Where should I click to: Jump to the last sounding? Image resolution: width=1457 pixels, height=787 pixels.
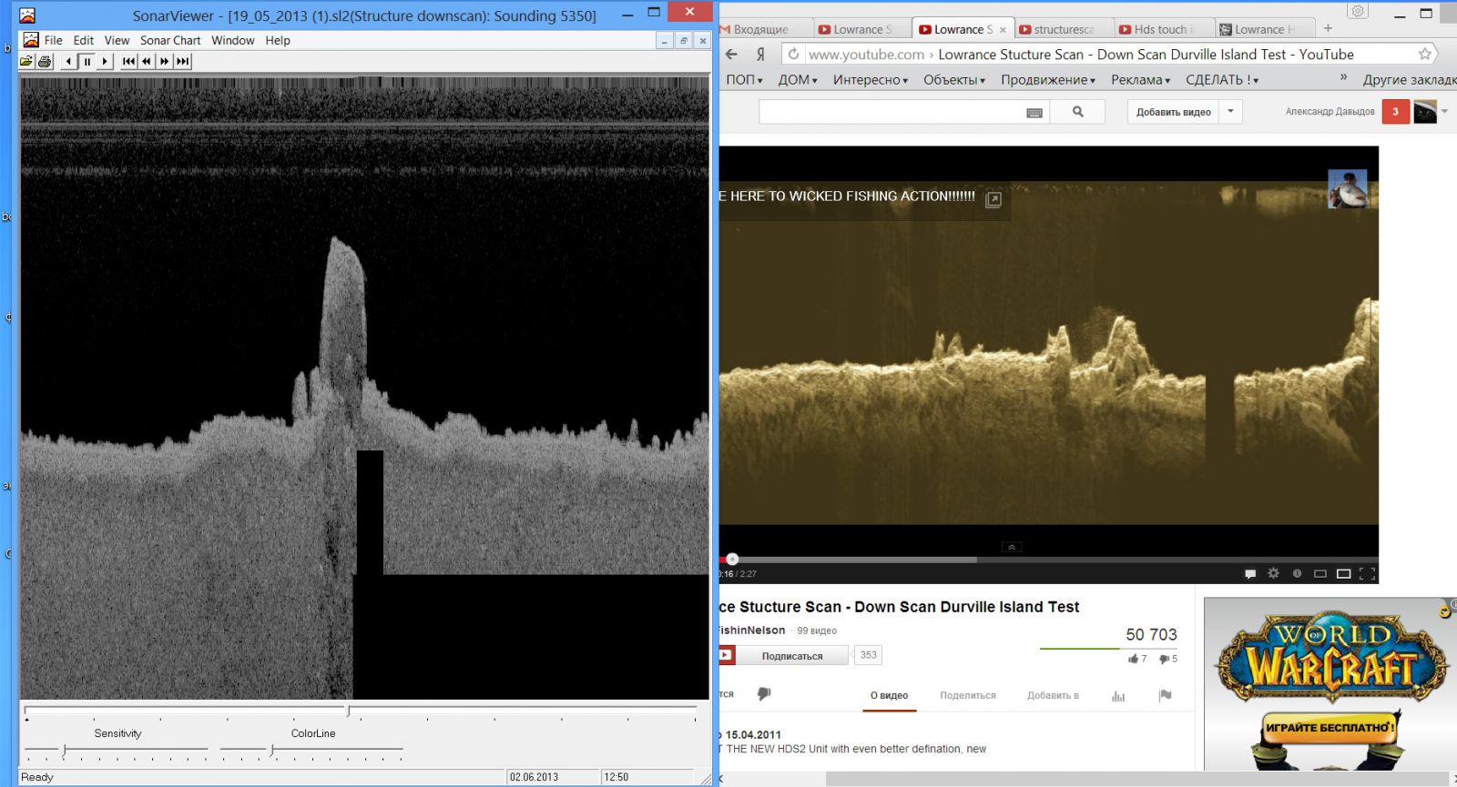(x=183, y=61)
